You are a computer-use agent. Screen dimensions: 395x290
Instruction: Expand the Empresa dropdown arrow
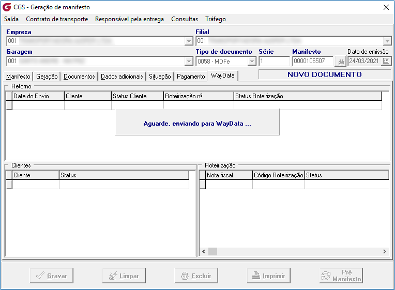[188, 41]
